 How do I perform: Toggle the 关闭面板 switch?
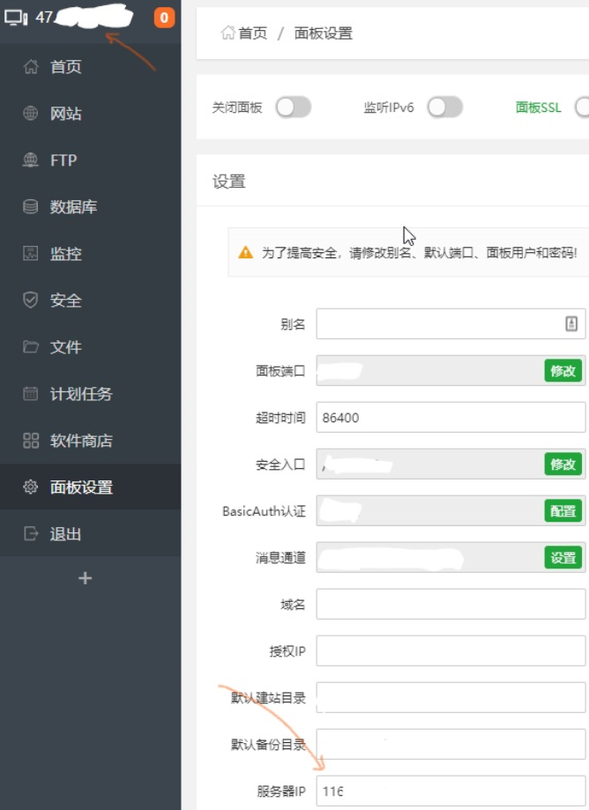293,108
